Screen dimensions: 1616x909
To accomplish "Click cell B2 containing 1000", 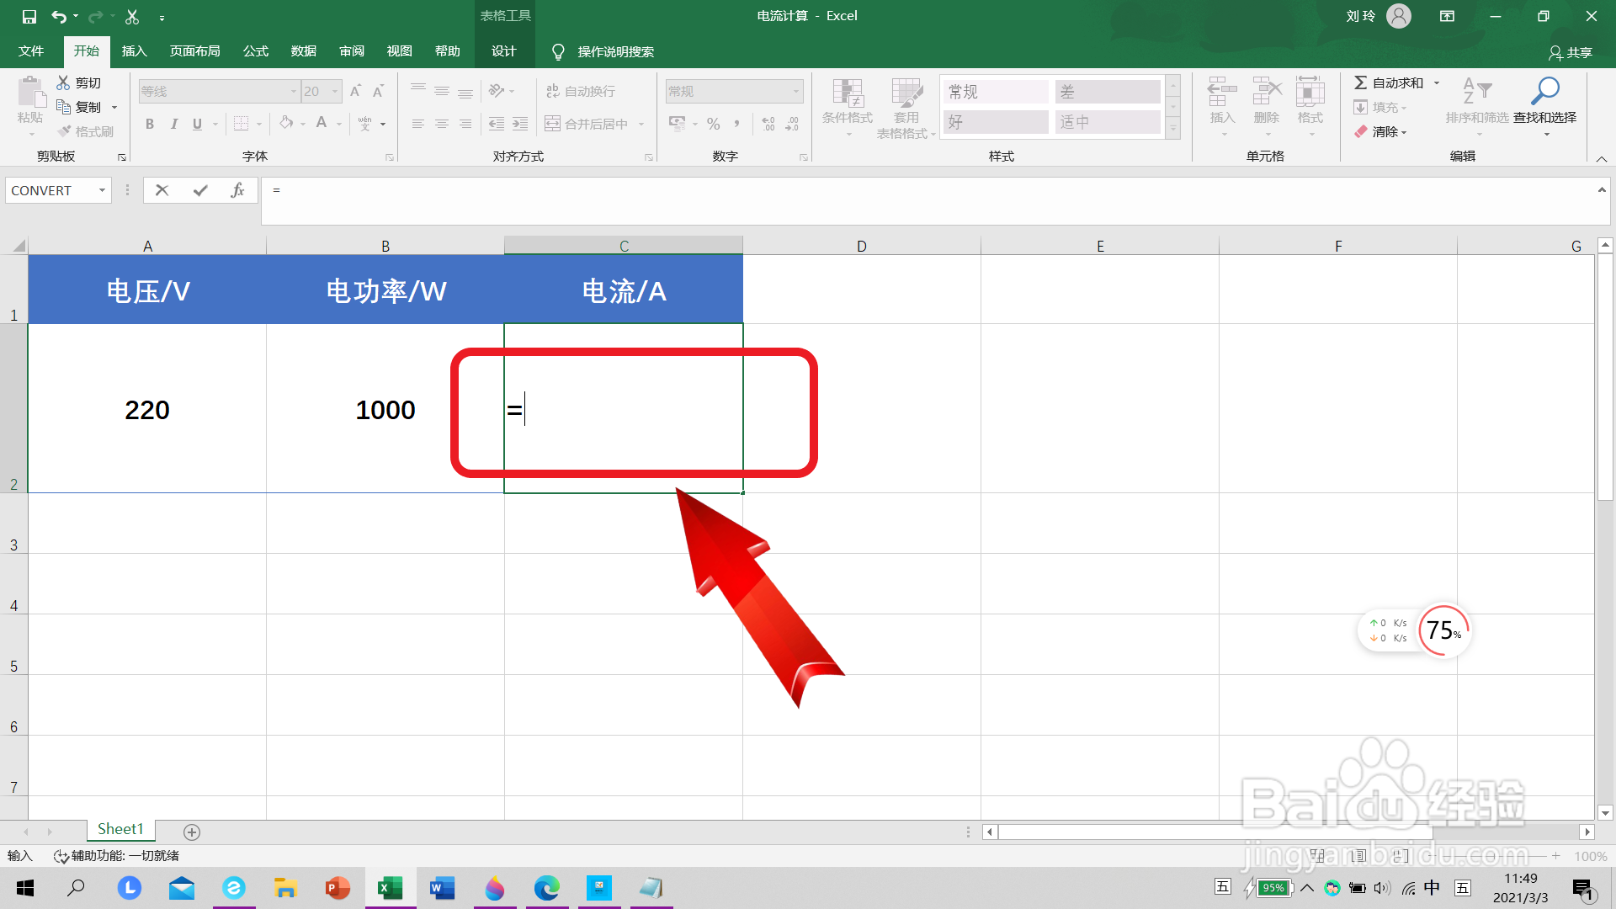I will click(385, 410).
